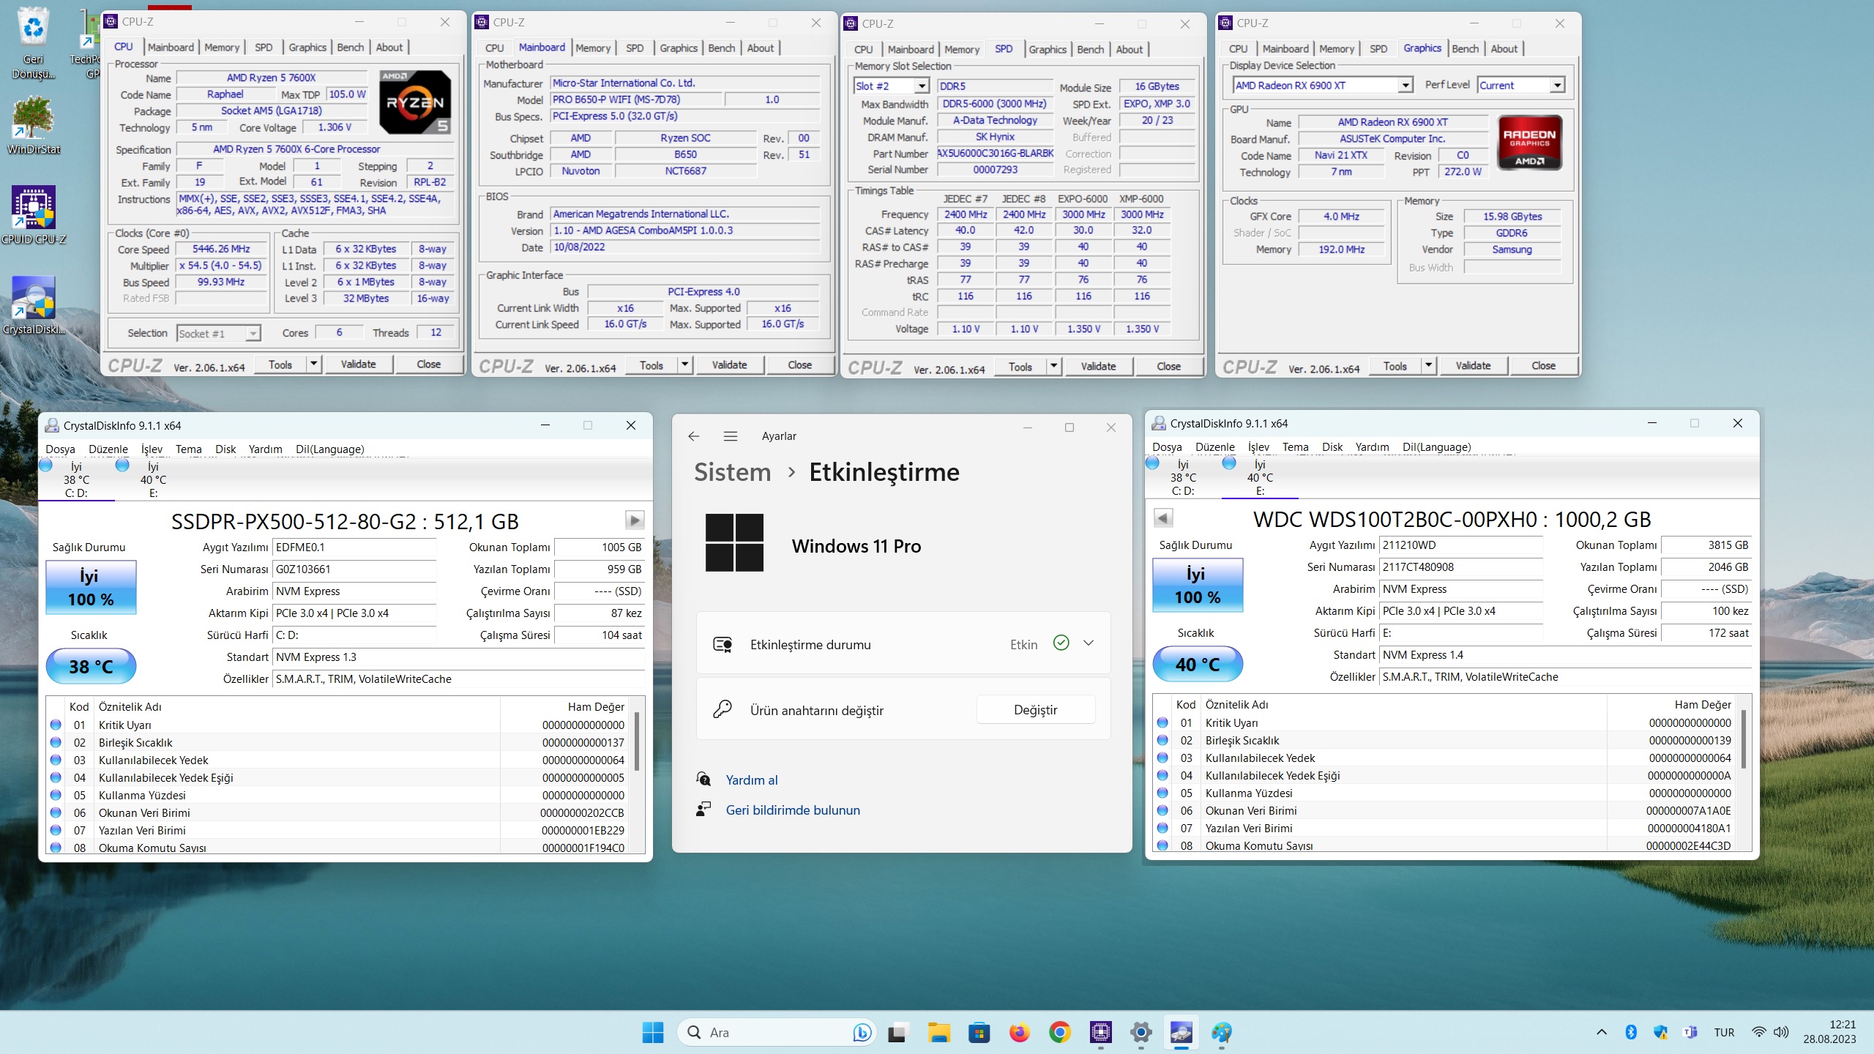
Task: Click the back arrow in Ayarlar window
Action: coord(694,436)
